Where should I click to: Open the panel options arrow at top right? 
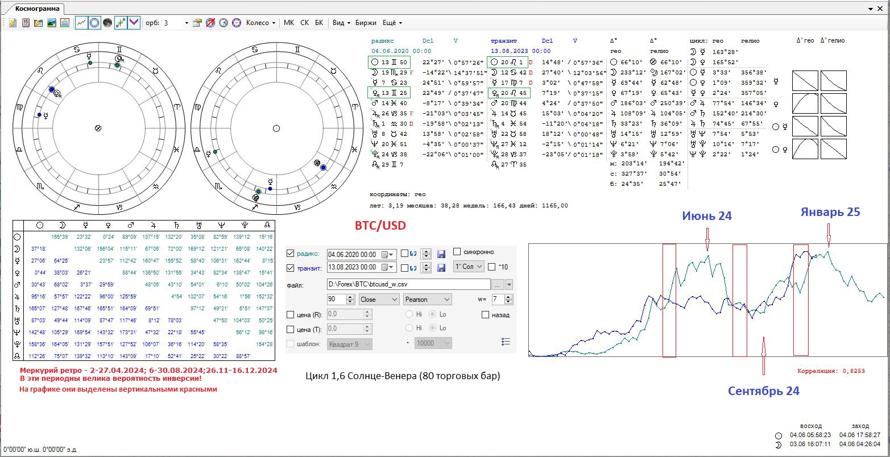(x=871, y=9)
